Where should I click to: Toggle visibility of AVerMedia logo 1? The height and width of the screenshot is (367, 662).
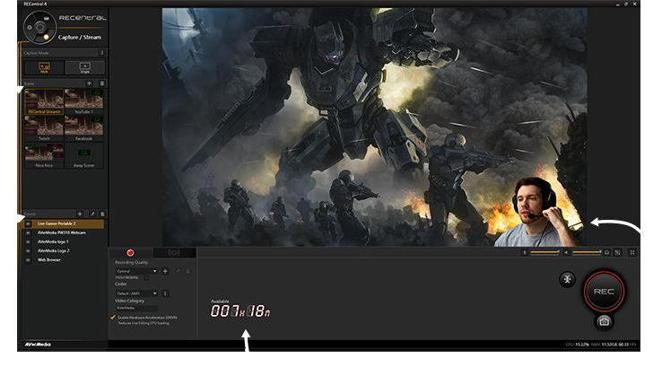[x=29, y=242]
